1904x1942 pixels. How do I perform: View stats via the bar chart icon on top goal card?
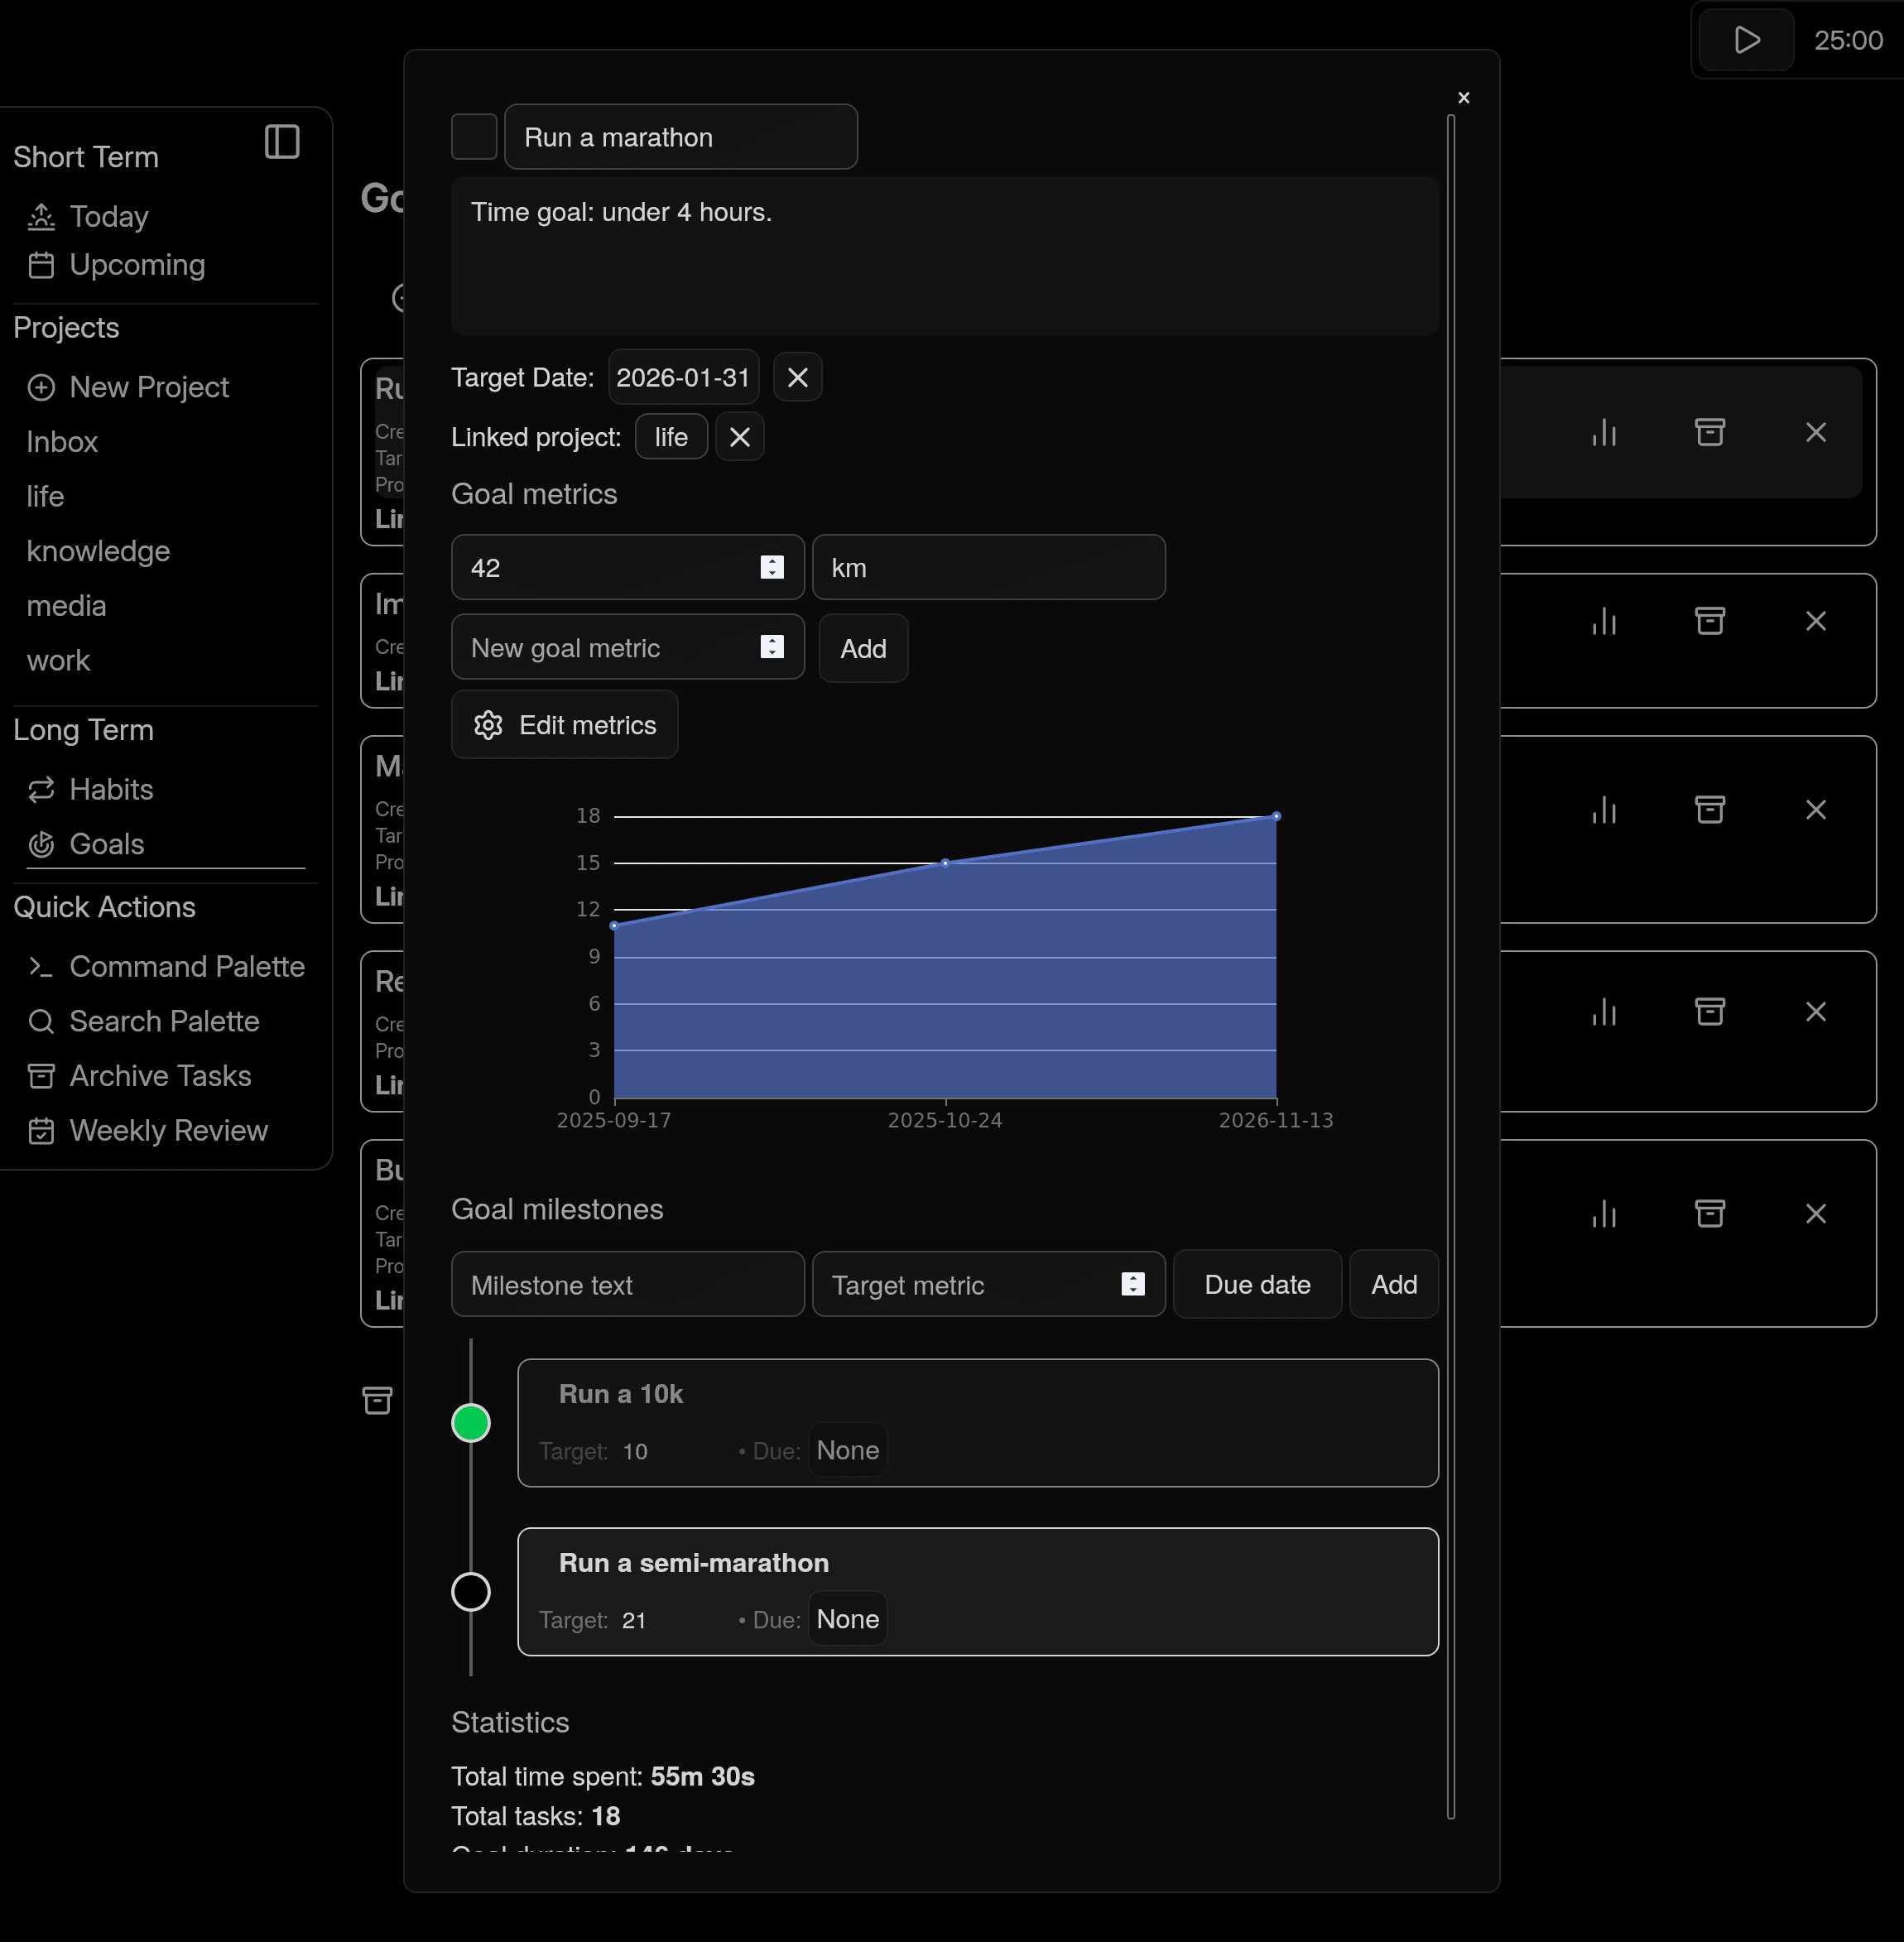click(x=1604, y=432)
